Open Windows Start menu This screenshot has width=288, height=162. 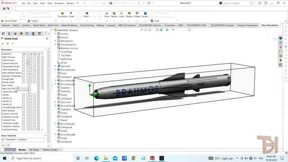pyautogui.click(x=4, y=158)
